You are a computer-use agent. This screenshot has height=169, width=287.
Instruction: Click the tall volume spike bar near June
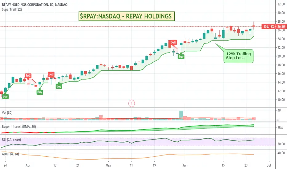(x=181, y=115)
